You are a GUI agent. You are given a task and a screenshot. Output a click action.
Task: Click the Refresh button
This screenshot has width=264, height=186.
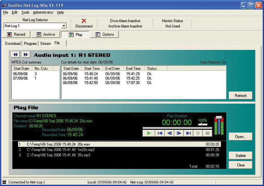[240, 96]
